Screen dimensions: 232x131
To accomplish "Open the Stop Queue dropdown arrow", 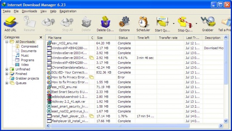I will pos(196,23).
